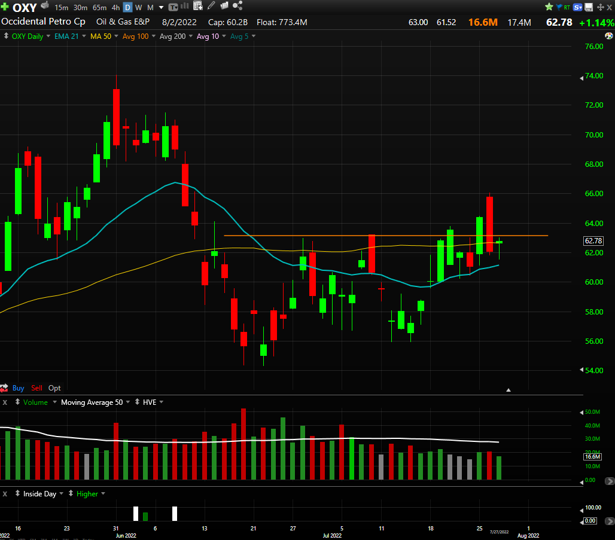Click the four-arrow move window icon
Viewport: 615px width, 540px height.
tap(601, 7)
